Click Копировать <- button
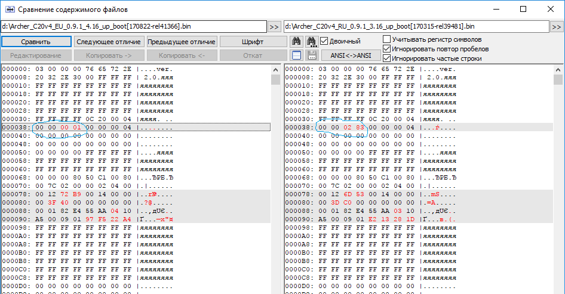 [182, 55]
